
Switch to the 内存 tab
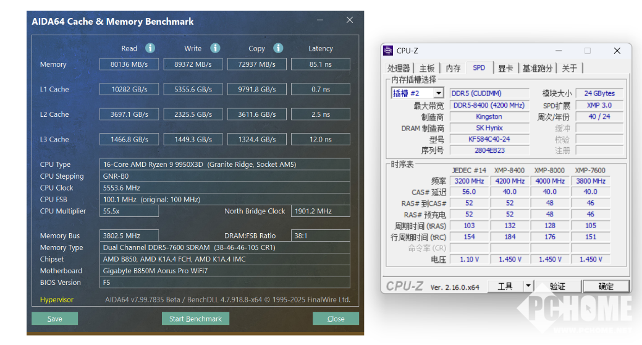(x=453, y=68)
